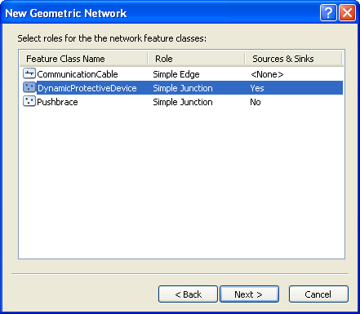The width and height of the screenshot is (360, 314).
Task: Close the New Geometric Network dialog
Action: (347, 12)
